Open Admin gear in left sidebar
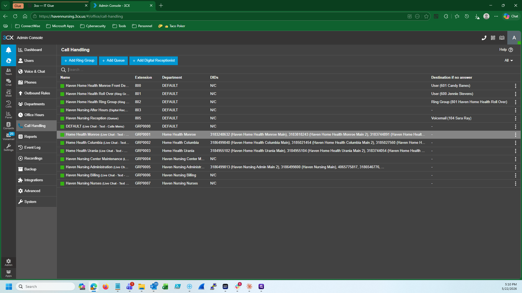The image size is (522, 293). tap(8, 262)
